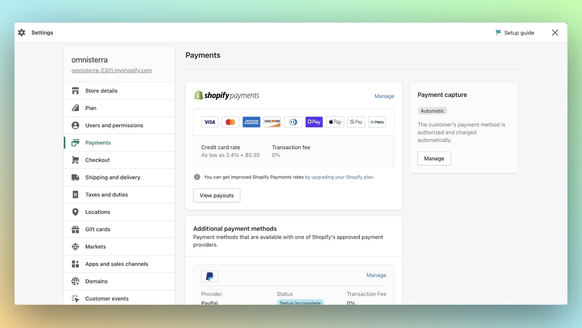Click the Payments card icon in sidebar
582x328 pixels.
(x=75, y=143)
